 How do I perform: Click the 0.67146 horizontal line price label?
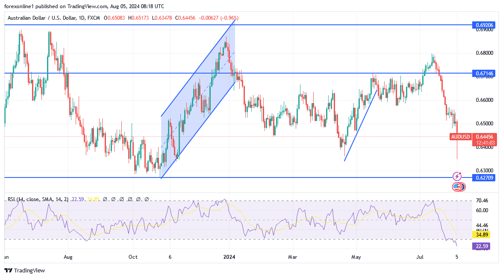[x=483, y=74]
